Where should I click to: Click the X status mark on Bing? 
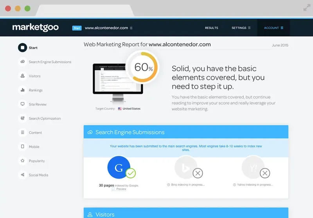[198, 173]
